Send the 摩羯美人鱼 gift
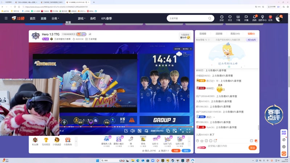Viewport: 290px width, 163px height. point(106,141)
